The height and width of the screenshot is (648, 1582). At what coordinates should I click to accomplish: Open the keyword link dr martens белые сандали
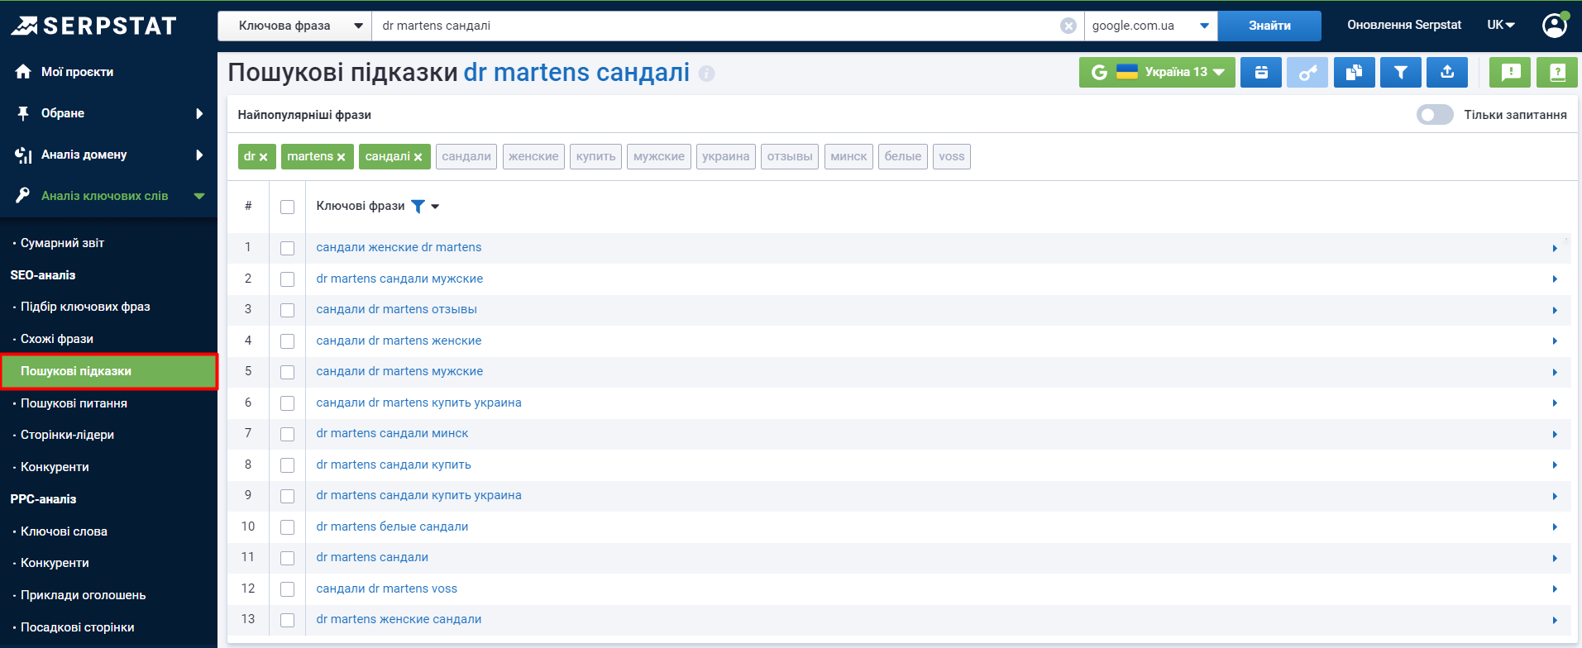[392, 526]
